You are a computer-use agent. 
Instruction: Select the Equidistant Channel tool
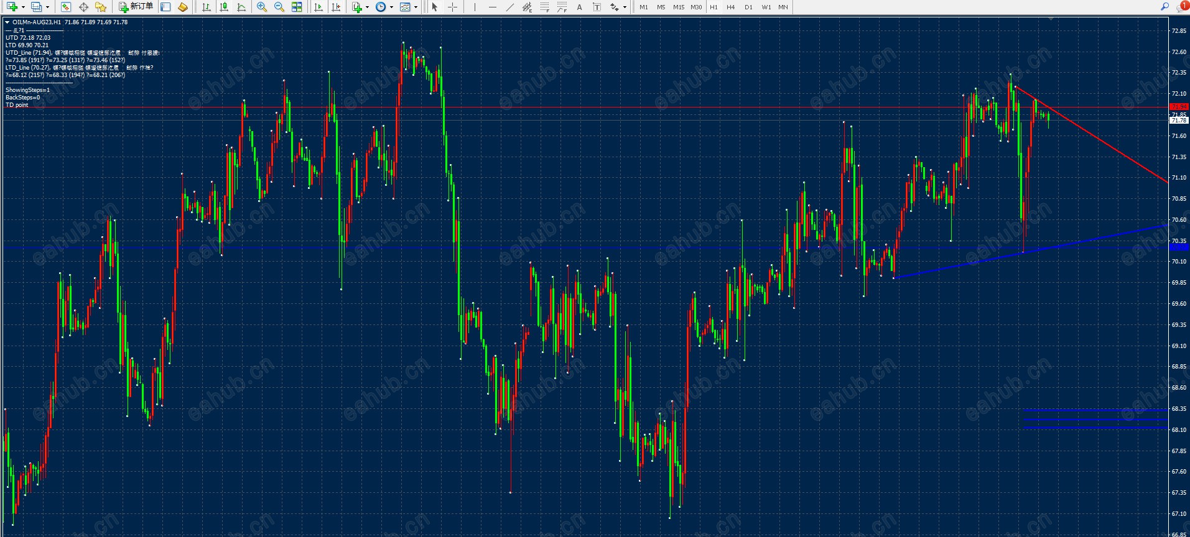point(527,7)
